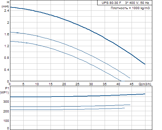Click the end of the thick head curve
162x130 pixels.
coord(145,64)
